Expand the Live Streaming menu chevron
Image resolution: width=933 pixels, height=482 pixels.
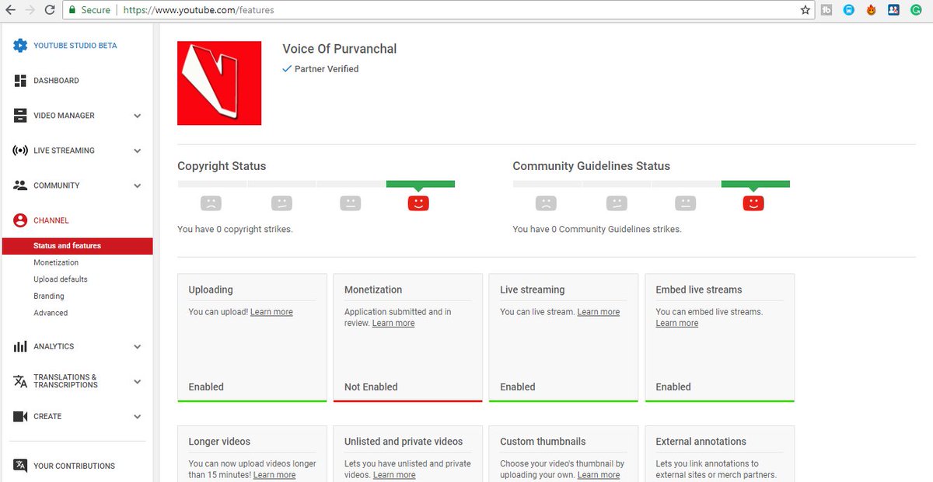(138, 151)
